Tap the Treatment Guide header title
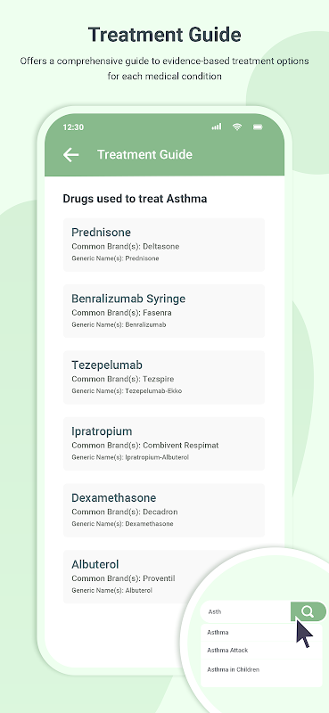329x713 pixels. click(x=144, y=154)
